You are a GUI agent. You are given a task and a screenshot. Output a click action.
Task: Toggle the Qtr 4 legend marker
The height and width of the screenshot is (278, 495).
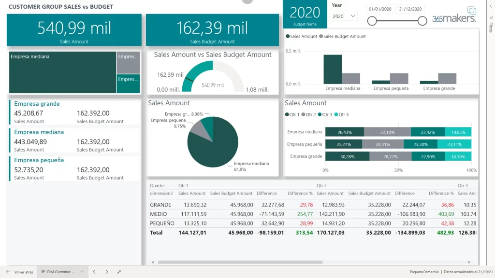coord(336,114)
